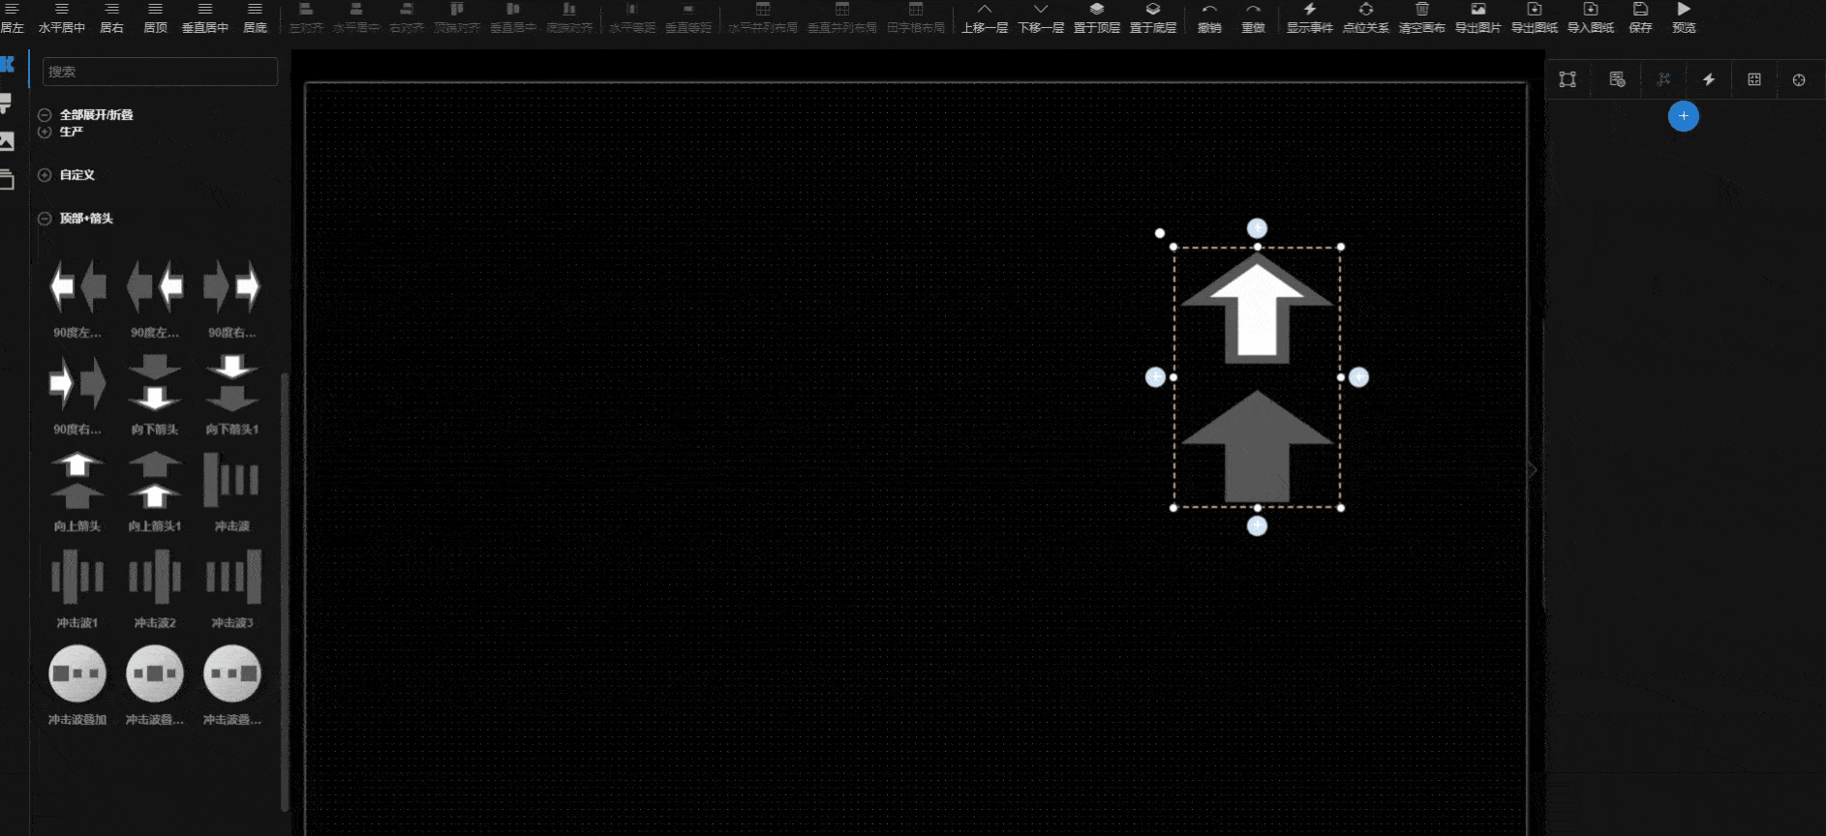Click the plus handle left of selection
Screen dimensions: 1826x836
1155,377
